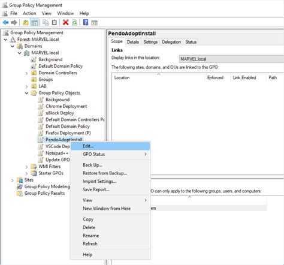Select Chrome Deployment GPO in tree
The width and height of the screenshot is (284, 265).
point(66,106)
